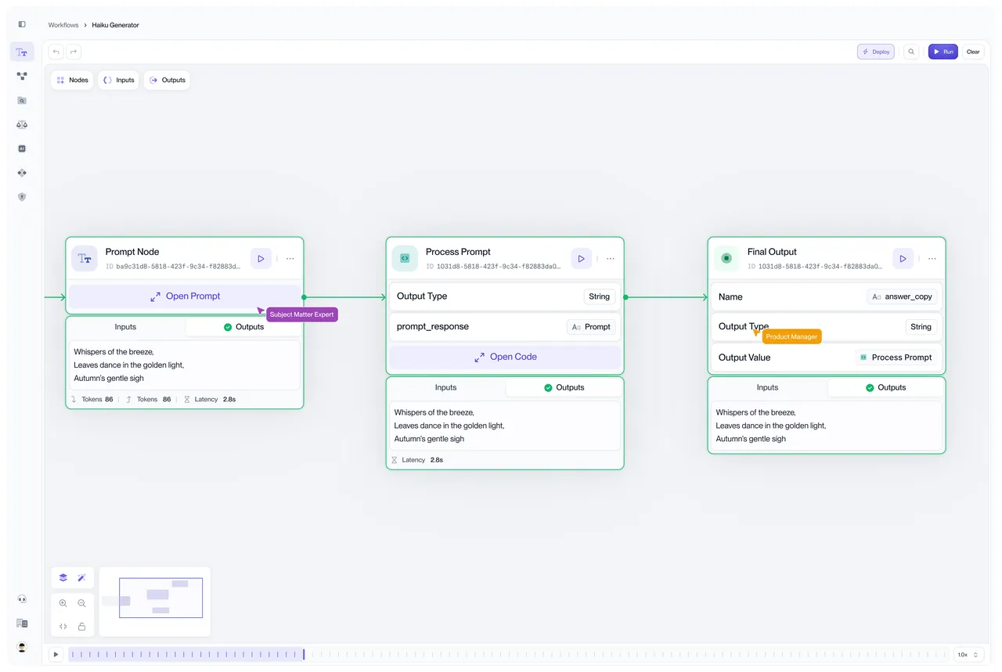1002x672 pixels.
Task: Open the workflows graph sidebar icon
Action: 22,77
